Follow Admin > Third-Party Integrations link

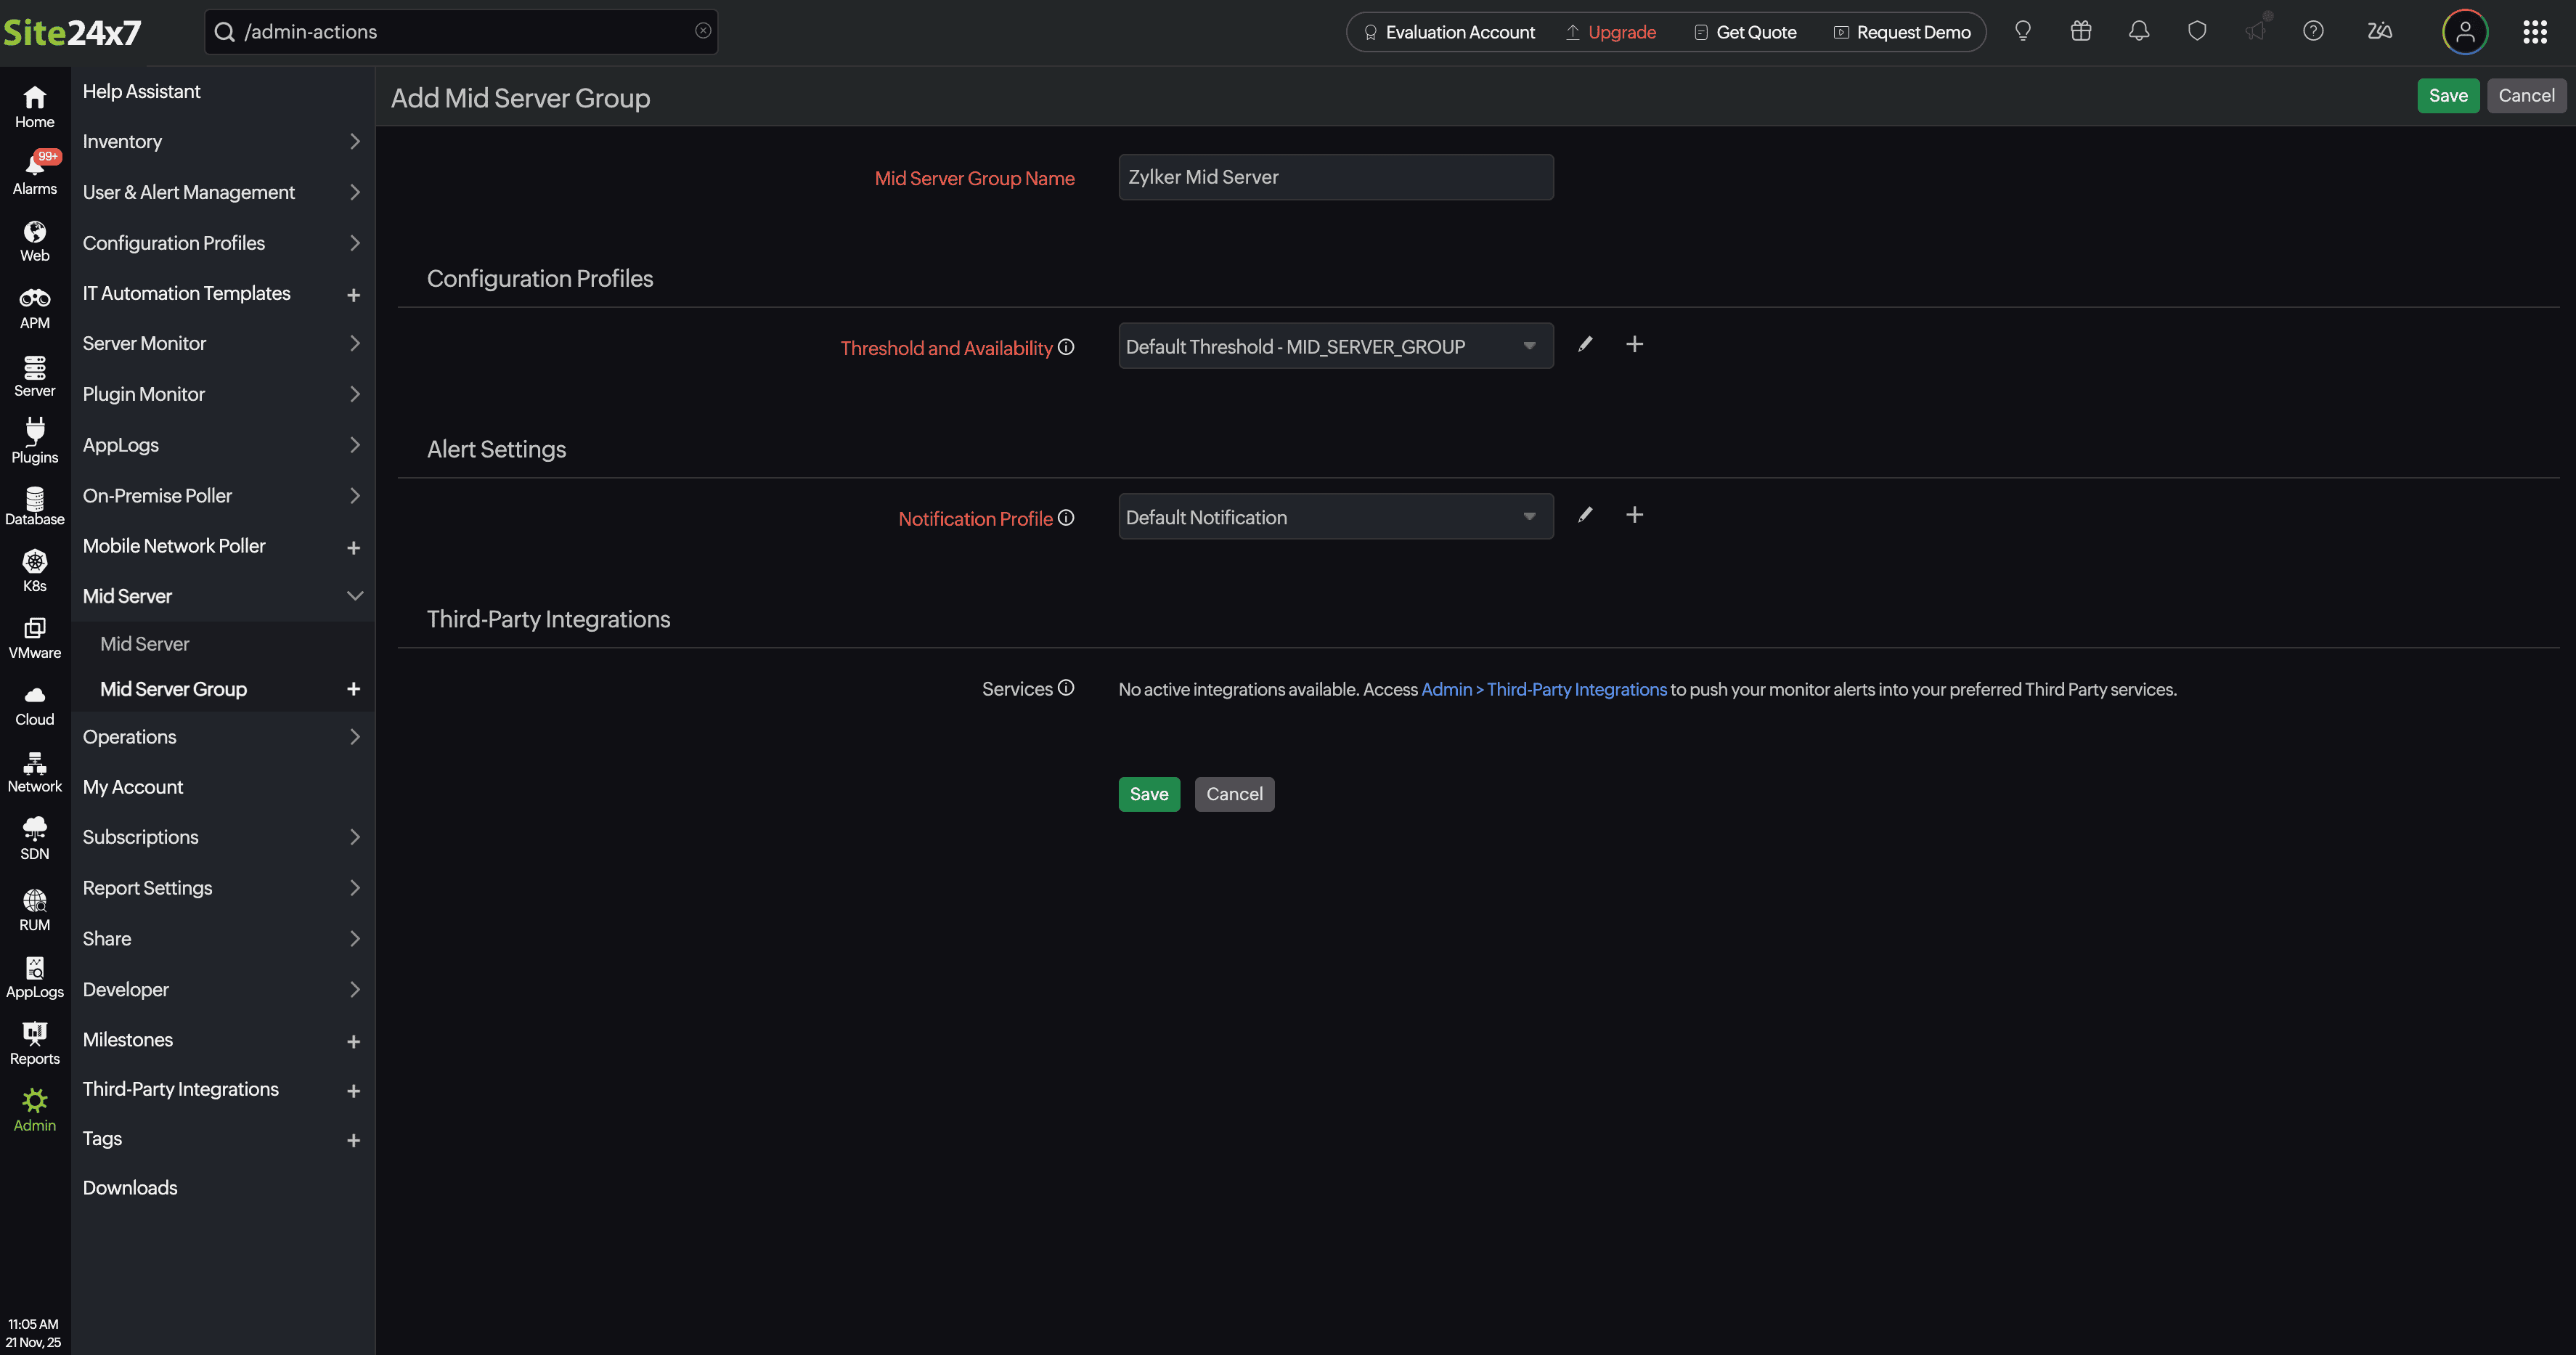click(1543, 689)
